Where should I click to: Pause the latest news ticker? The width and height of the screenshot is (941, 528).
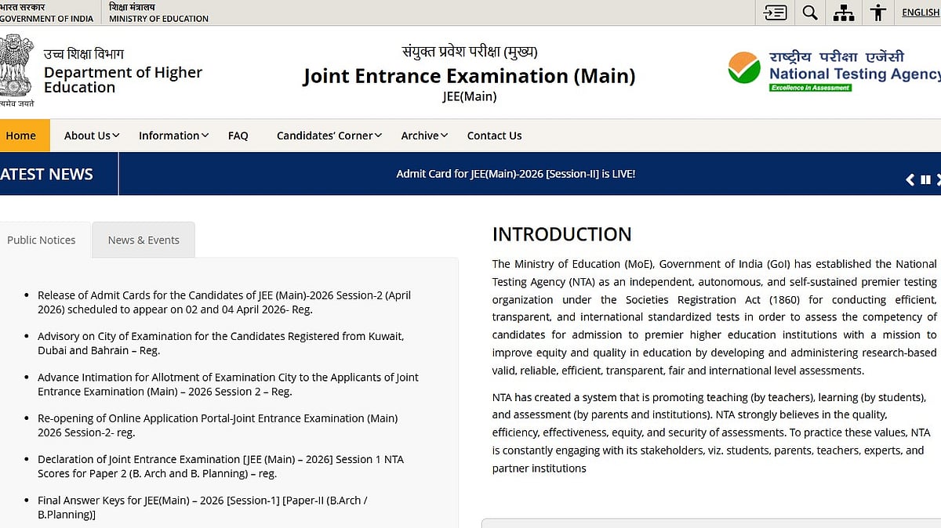pyautogui.click(x=925, y=179)
